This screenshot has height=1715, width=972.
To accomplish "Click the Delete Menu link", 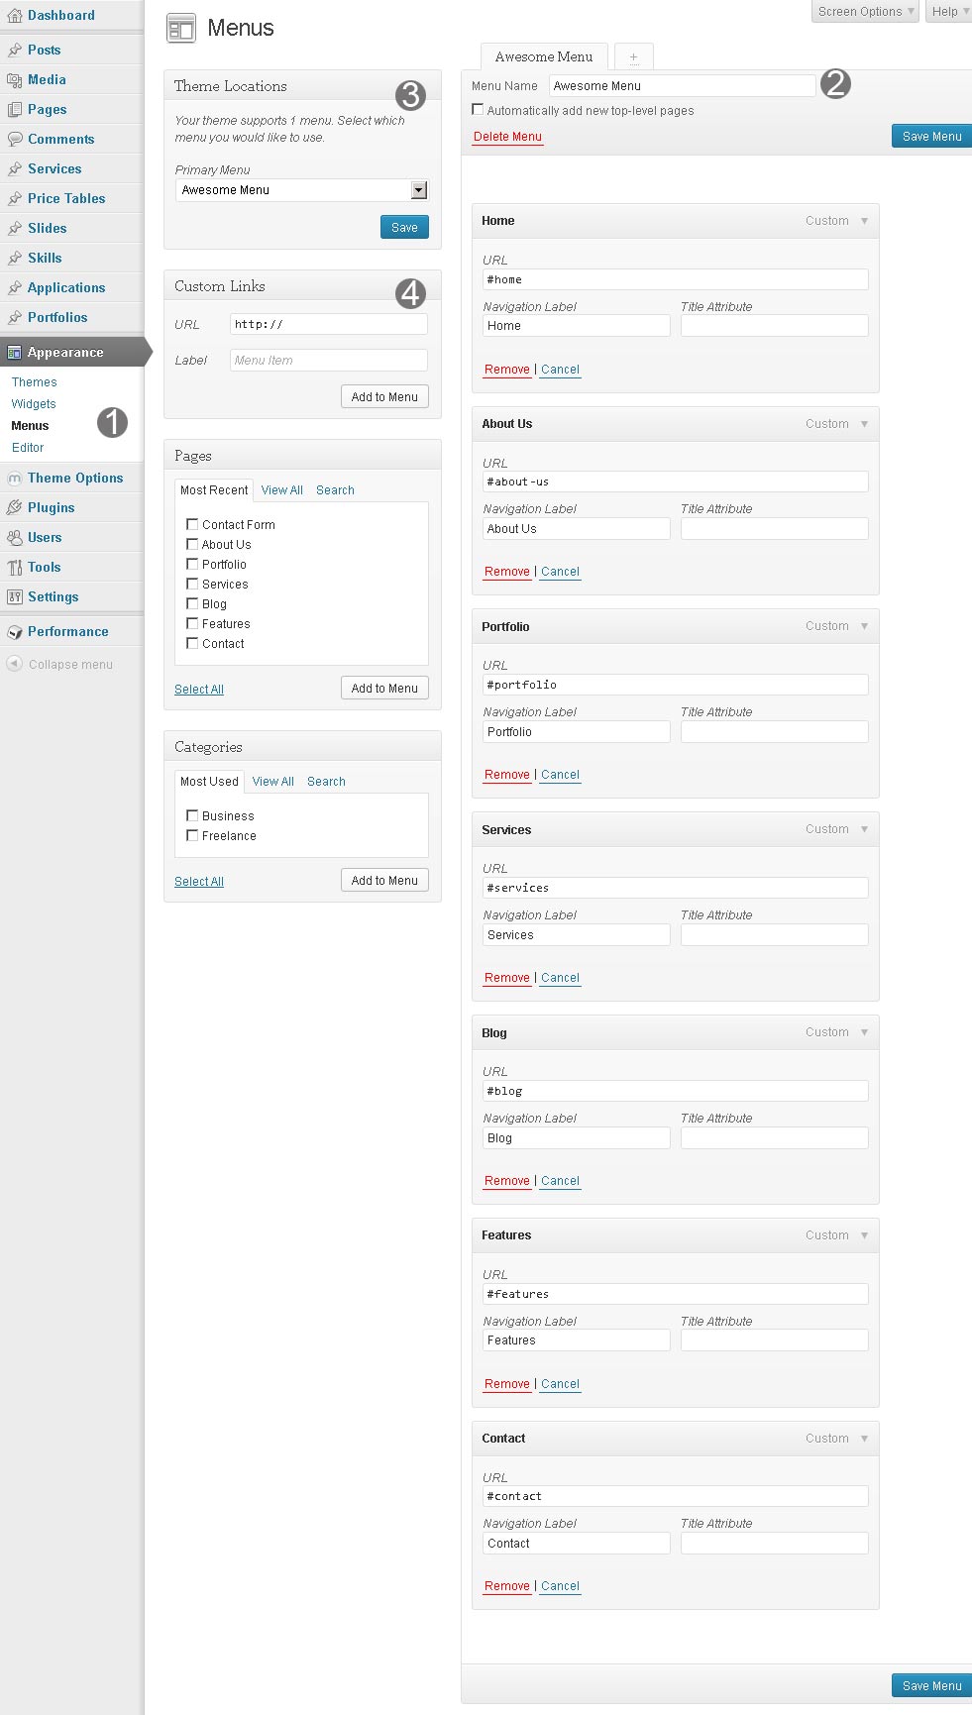I will [507, 137].
